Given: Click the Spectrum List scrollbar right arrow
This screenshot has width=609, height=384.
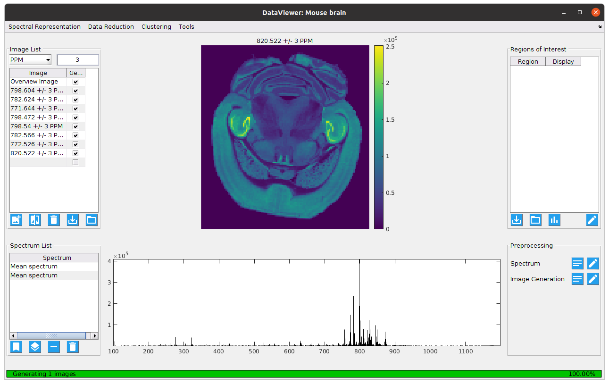Looking at the screenshot, I should [x=95, y=336].
